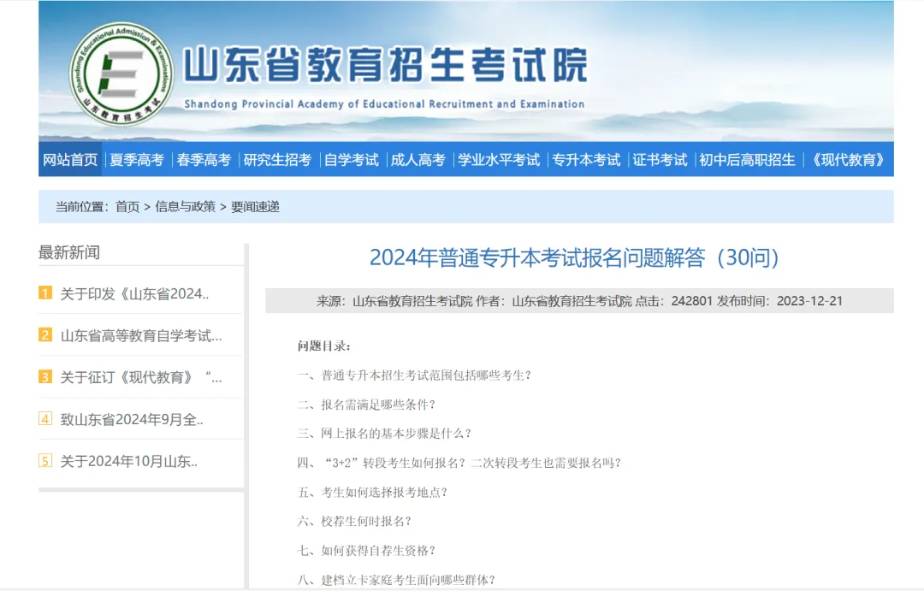Screen dimensions: 924x591
Task: Click 信息与政策 breadcrumb link
Action: coord(185,206)
